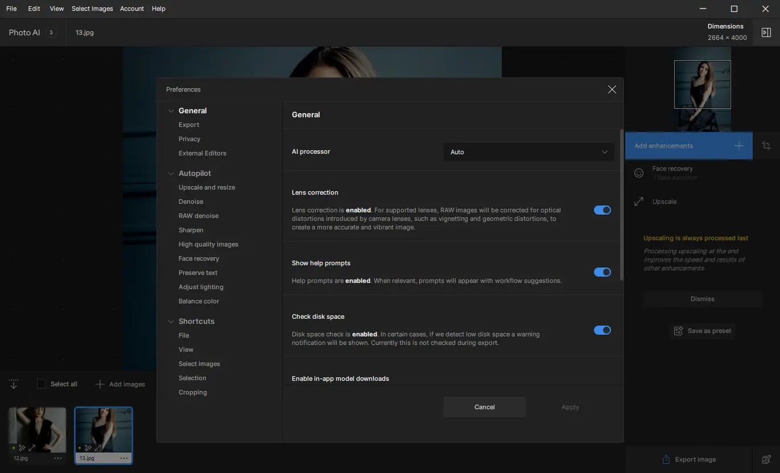780x473 pixels.
Task: Click the Upscale diagonal arrows icon
Action: point(639,201)
